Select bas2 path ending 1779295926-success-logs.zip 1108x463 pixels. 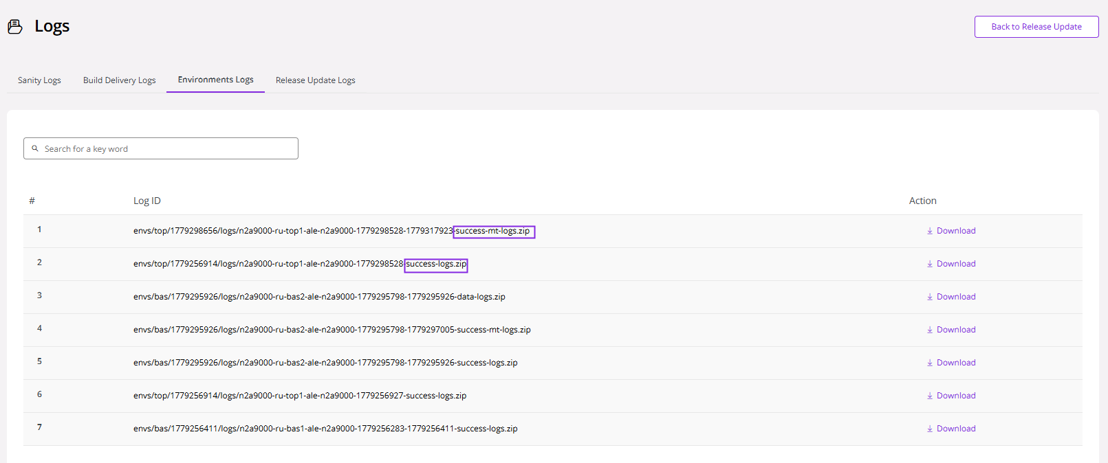point(325,363)
